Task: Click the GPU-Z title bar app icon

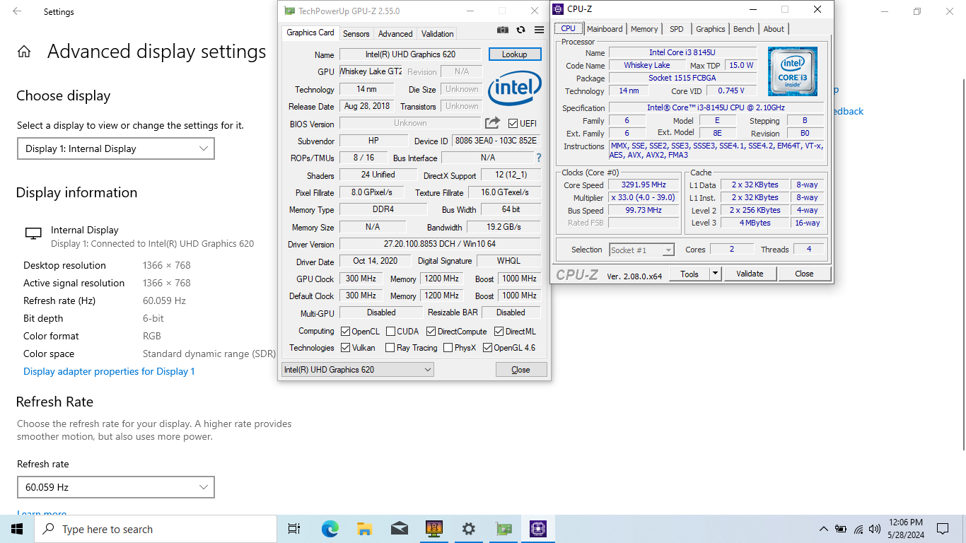Action: pos(289,11)
